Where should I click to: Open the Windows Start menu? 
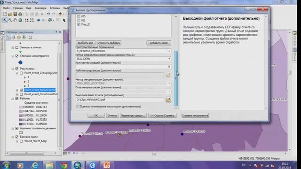tap(6, 165)
